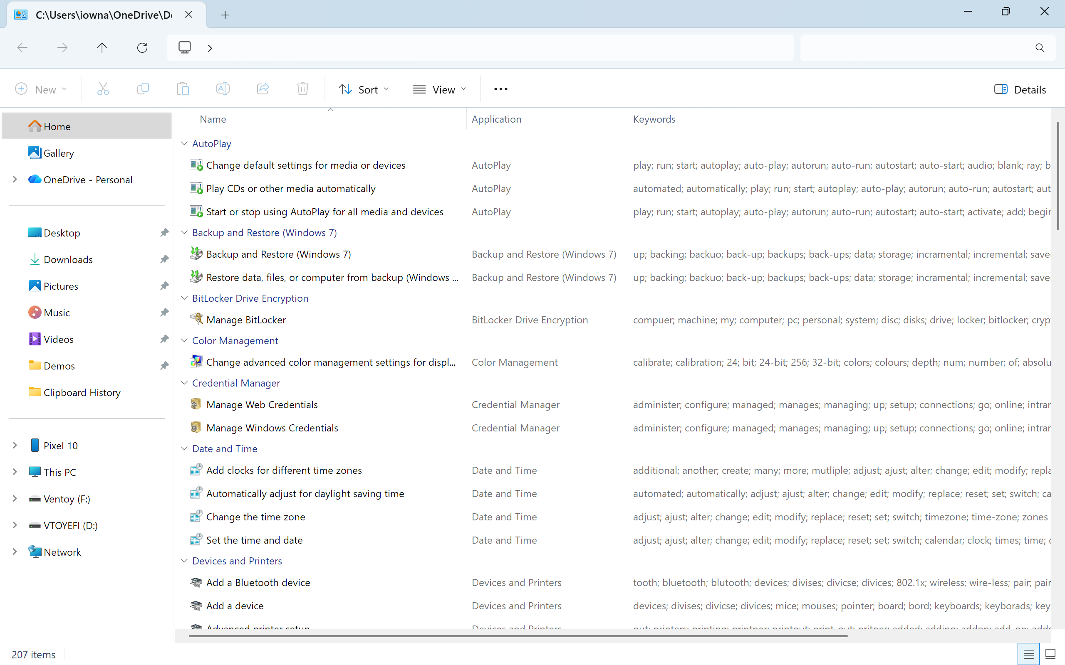The image size is (1065, 665).
Task: Click the monitor icon in address bar
Action: pyautogui.click(x=185, y=47)
